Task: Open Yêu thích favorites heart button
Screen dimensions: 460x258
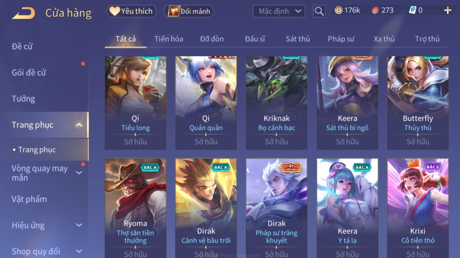Action: coord(131,11)
